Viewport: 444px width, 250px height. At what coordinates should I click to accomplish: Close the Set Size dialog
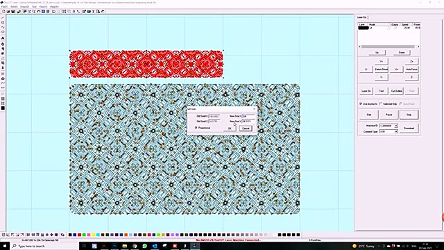click(254, 109)
